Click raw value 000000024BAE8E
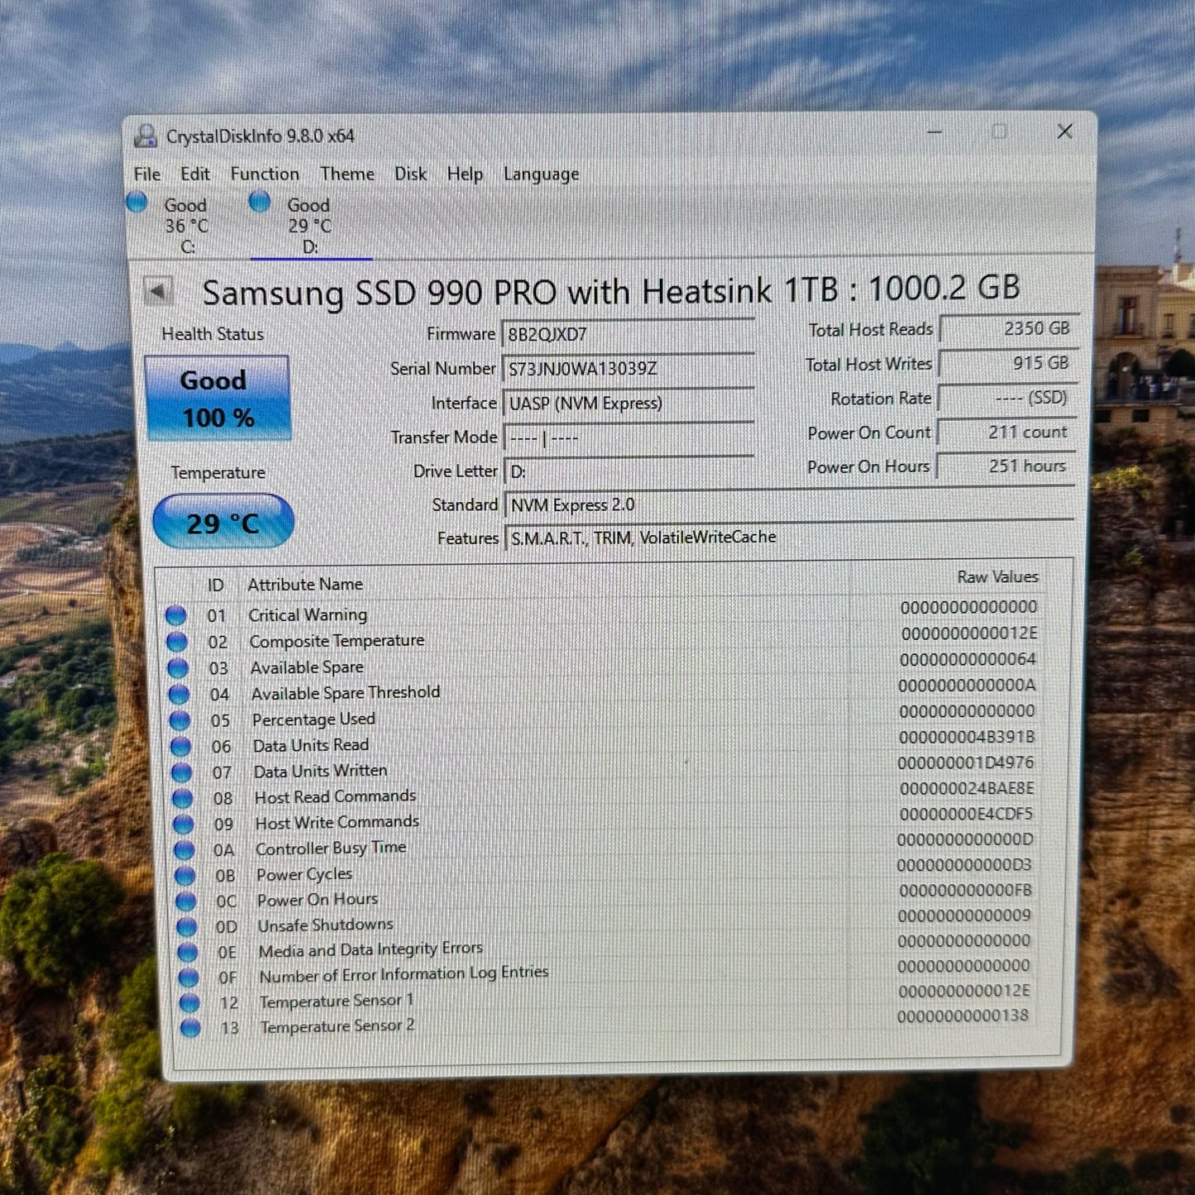 click(967, 788)
